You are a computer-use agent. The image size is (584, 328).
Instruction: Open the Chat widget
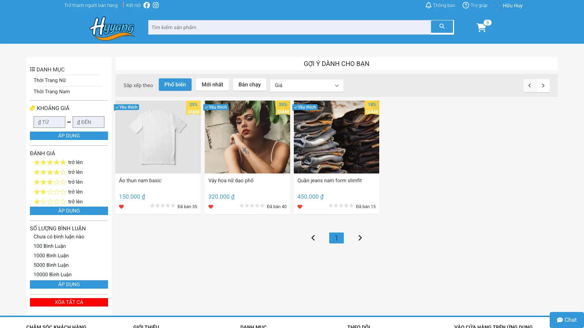pos(567,320)
